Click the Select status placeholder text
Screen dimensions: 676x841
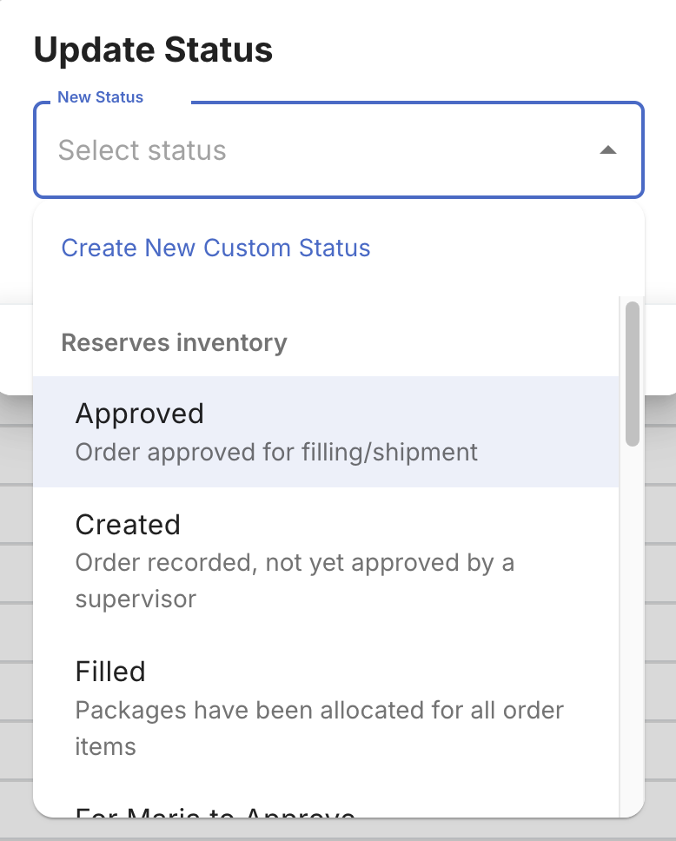(142, 150)
